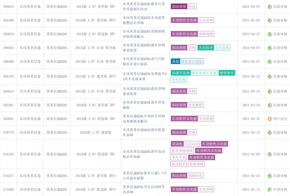Screen dimensions: 290x196
Task: Click green check icon in row 592619
Action: [270, 34]
